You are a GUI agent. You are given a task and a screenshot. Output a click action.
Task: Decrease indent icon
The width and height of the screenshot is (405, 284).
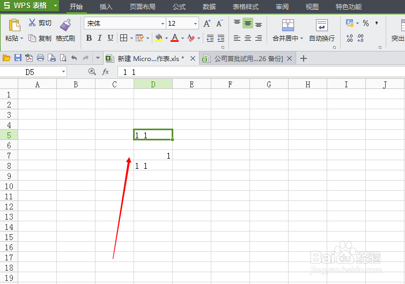point(210,38)
